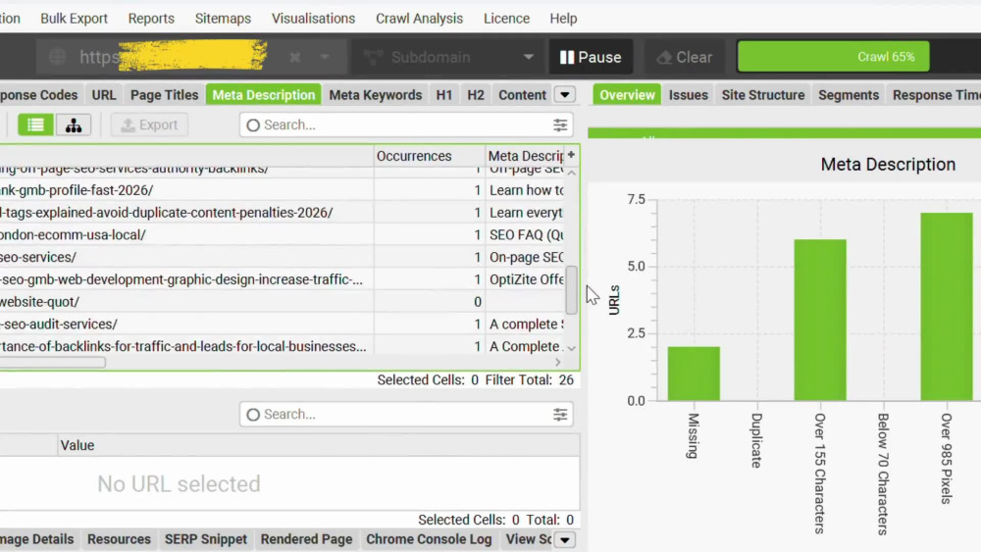This screenshot has height=552, width=981.
Task: Open the Visualisations menu
Action: (x=314, y=19)
